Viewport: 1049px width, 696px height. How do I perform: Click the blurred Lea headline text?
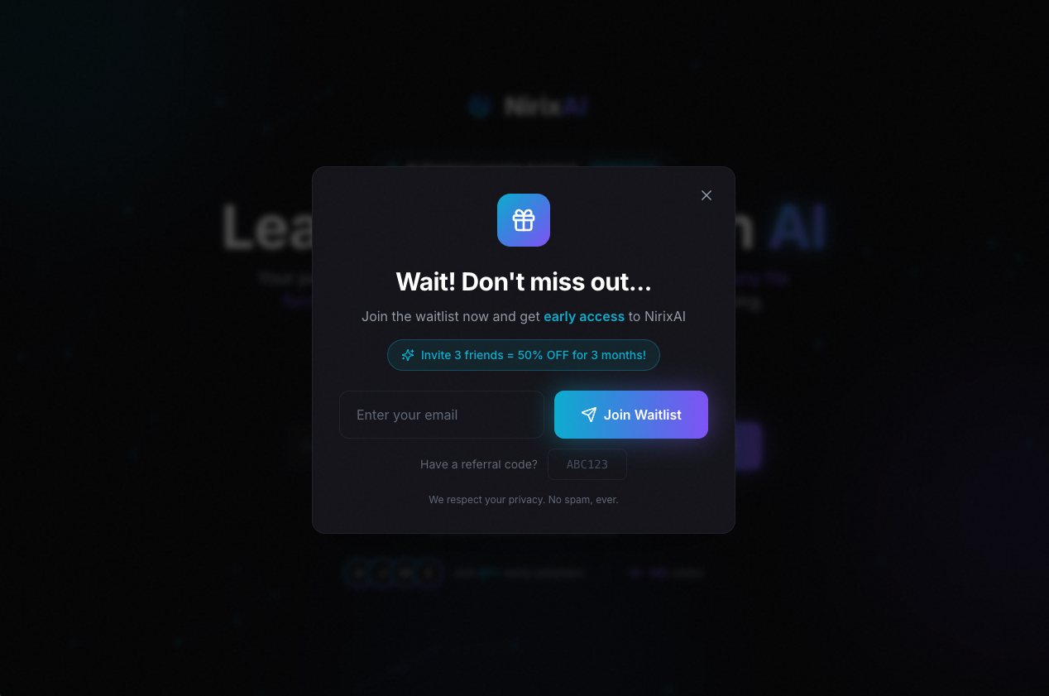267,226
